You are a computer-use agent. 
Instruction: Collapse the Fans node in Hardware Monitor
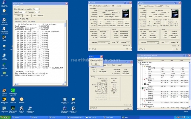[x=142, y=84]
